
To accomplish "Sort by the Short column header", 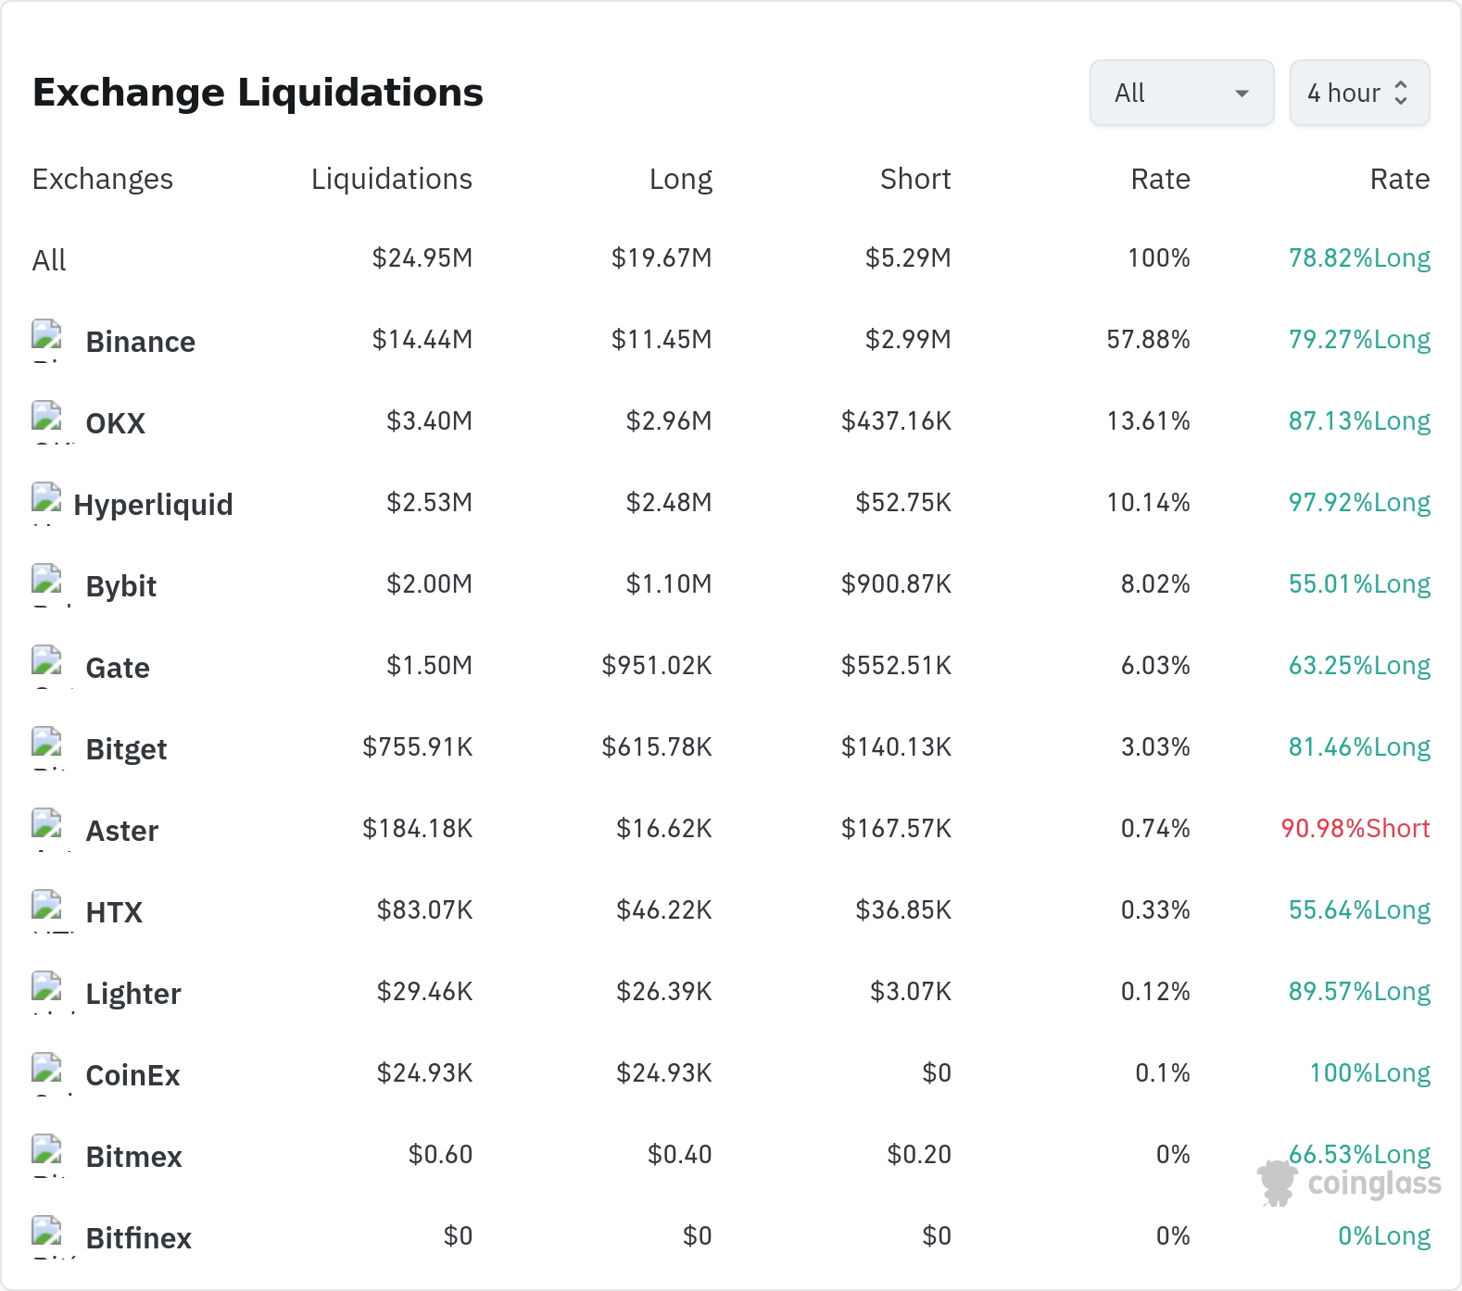I will click(915, 179).
